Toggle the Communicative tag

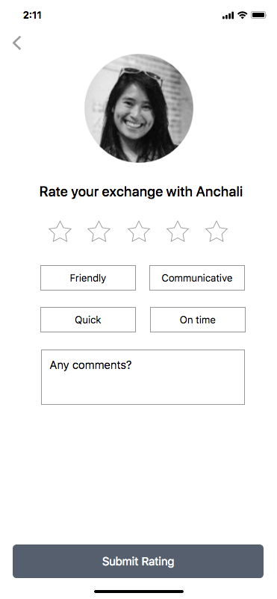click(x=197, y=278)
